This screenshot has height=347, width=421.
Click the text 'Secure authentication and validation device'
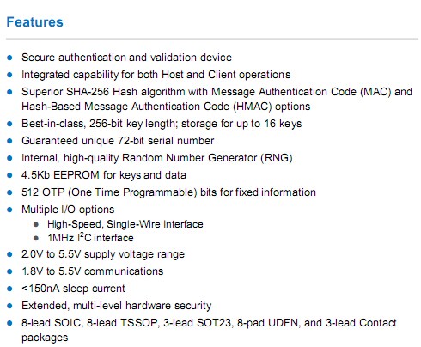[x=126, y=58]
